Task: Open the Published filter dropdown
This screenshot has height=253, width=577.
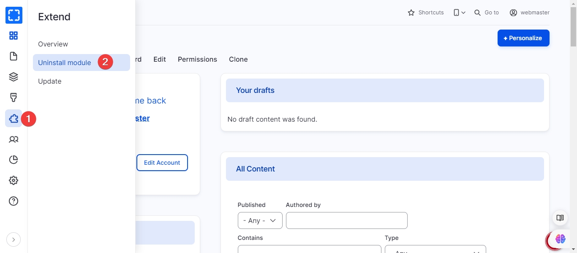Action: (x=260, y=220)
